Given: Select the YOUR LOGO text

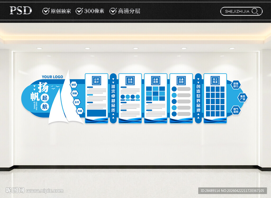Looking at the screenshot, I should tap(52, 77).
